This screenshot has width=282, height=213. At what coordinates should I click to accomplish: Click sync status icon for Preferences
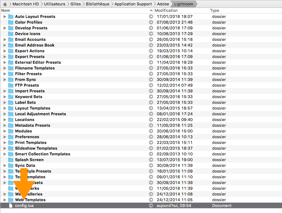point(151,137)
